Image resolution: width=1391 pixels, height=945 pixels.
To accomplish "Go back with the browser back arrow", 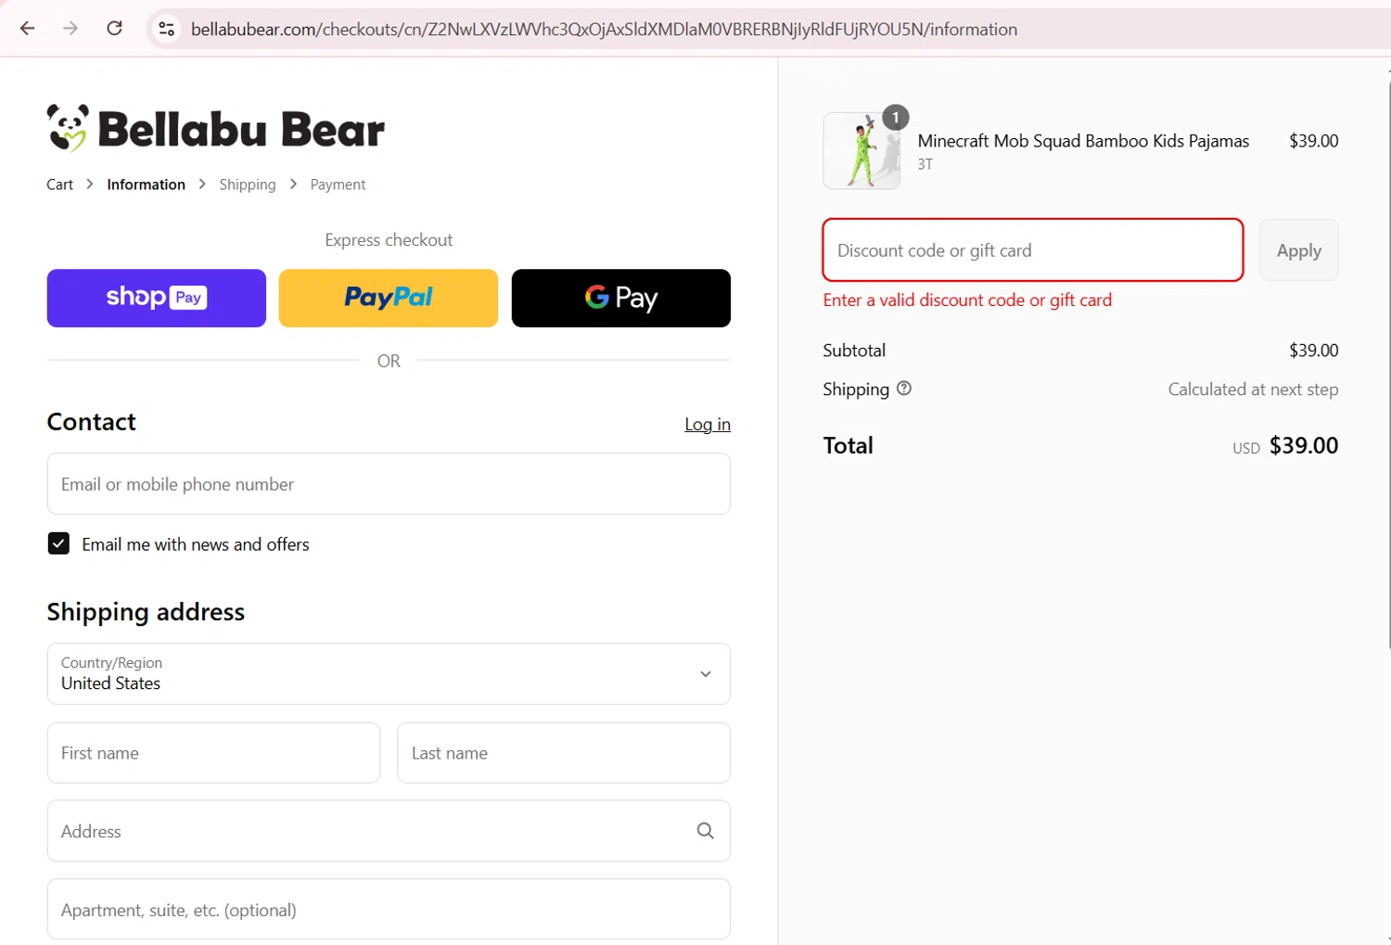I will coord(27,29).
